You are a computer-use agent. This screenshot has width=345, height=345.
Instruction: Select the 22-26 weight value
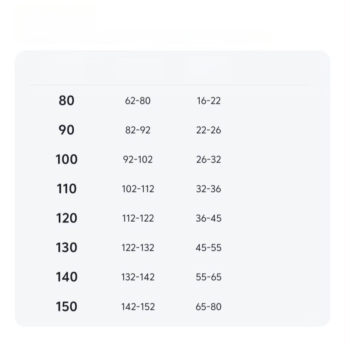208,130
